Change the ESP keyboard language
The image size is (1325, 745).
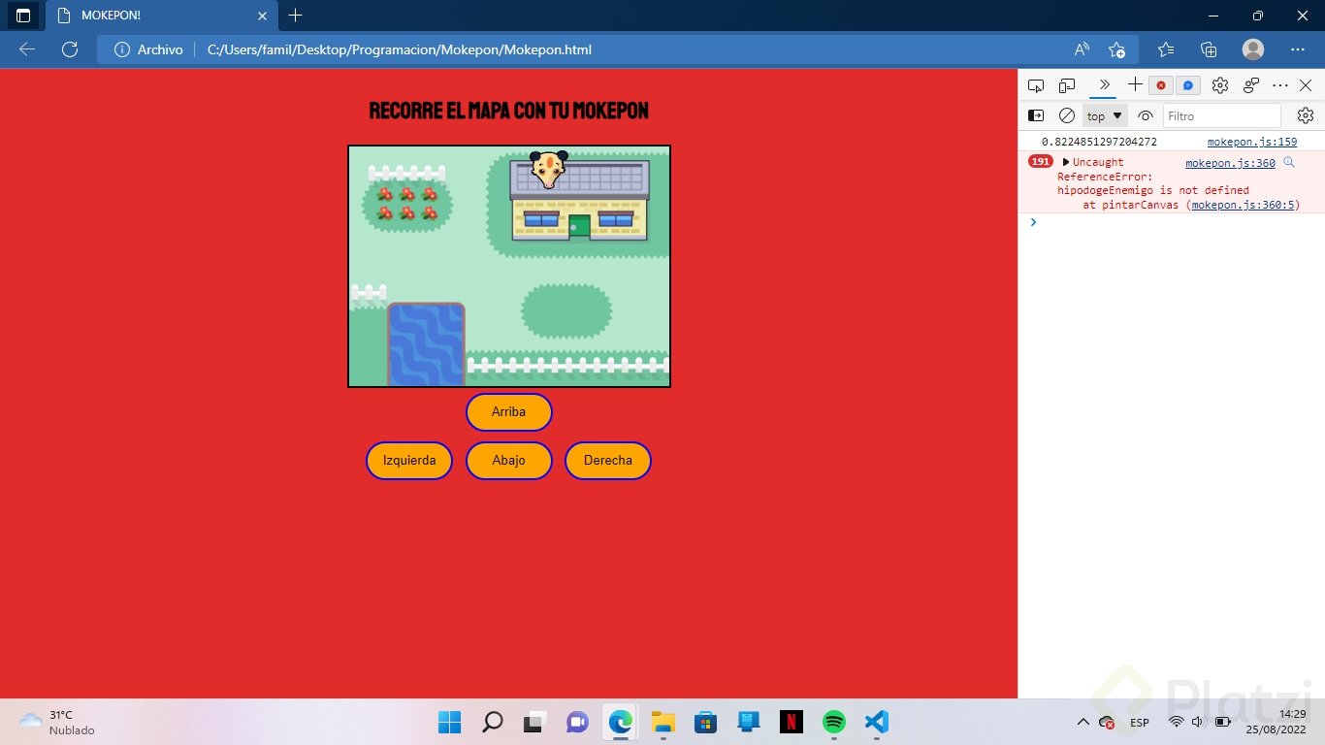coord(1140,722)
